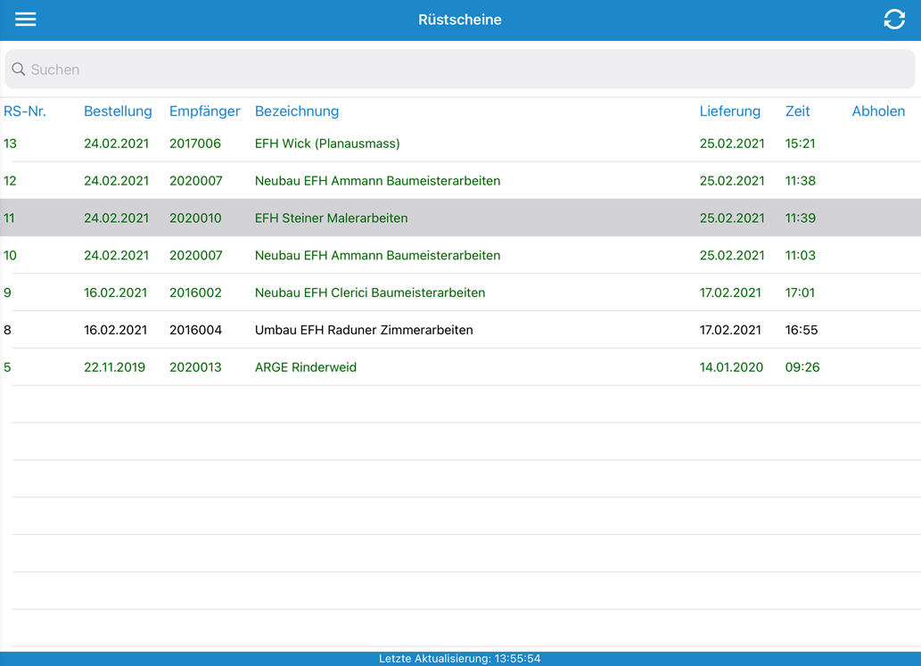Click Empfänger 2016002 cell
The image size is (921, 666).
195,292
